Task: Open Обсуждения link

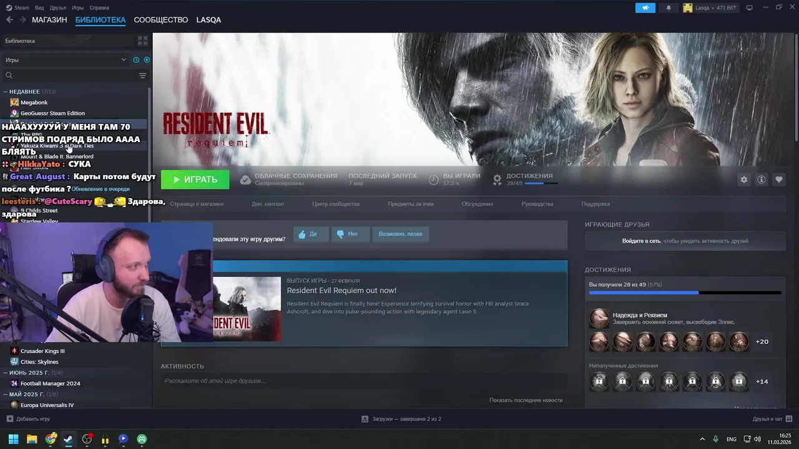Action: coord(478,204)
